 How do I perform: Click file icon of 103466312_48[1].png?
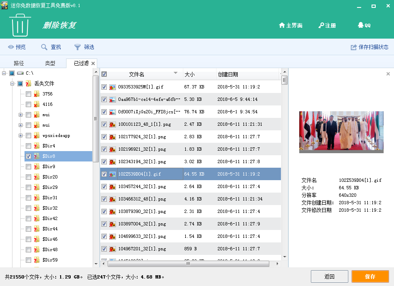coord(112,199)
